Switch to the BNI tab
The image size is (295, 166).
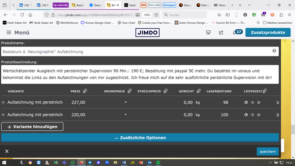pos(144,5)
